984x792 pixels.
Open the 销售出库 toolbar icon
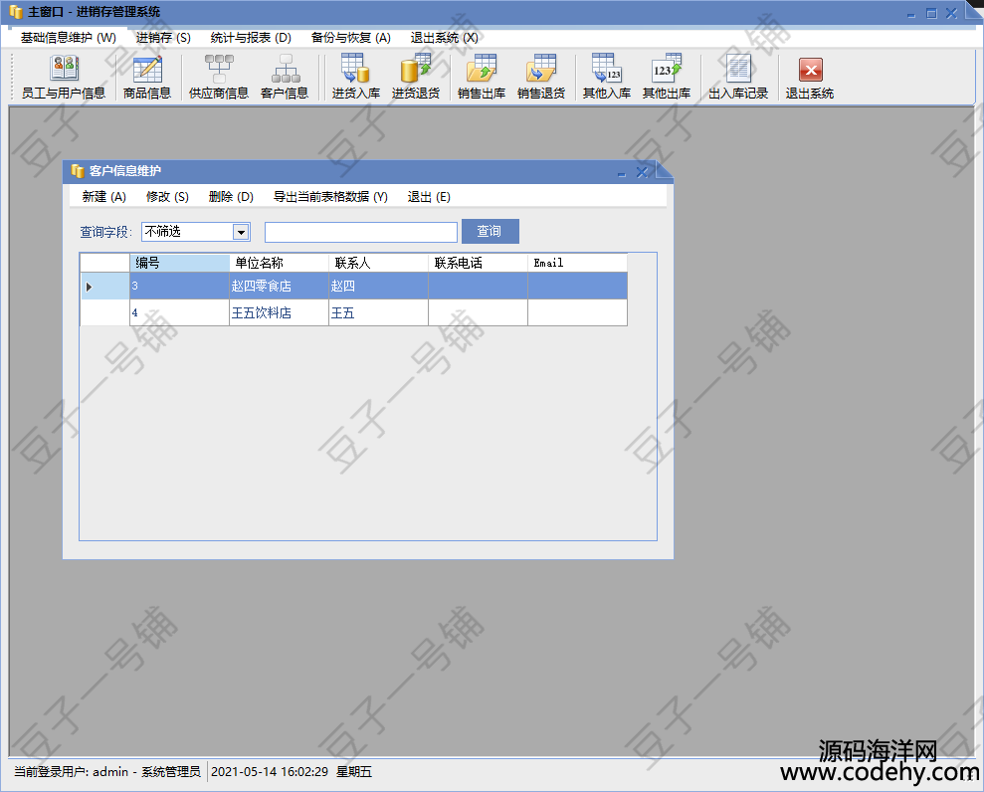pos(482,77)
